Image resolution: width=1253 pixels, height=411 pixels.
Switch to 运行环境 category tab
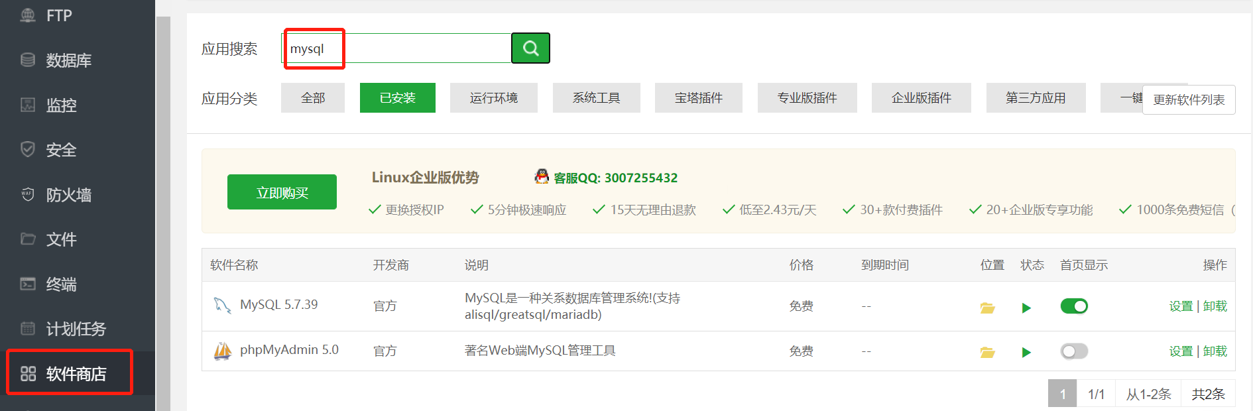pyautogui.click(x=493, y=98)
